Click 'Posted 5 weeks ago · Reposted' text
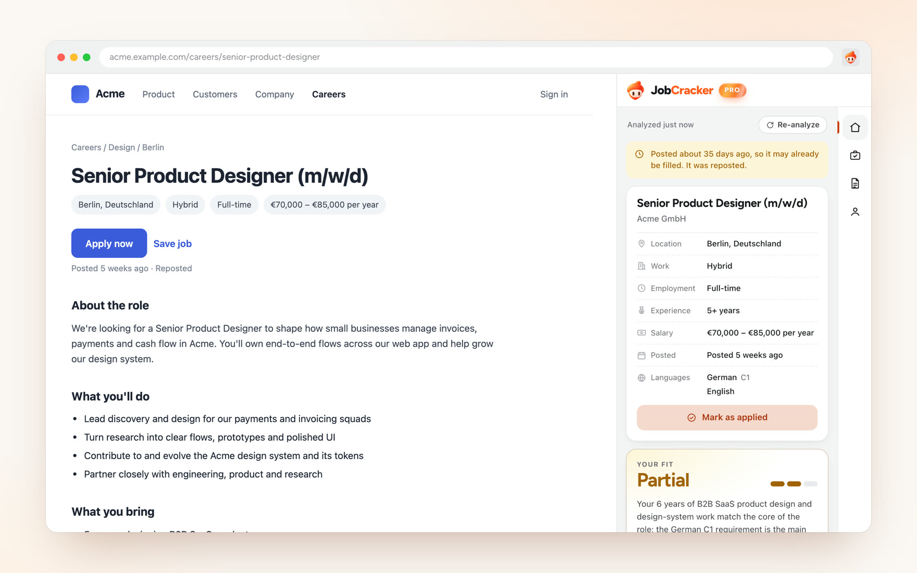Image resolution: width=917 pixels, height=573 pixels. tap(131, 268)
